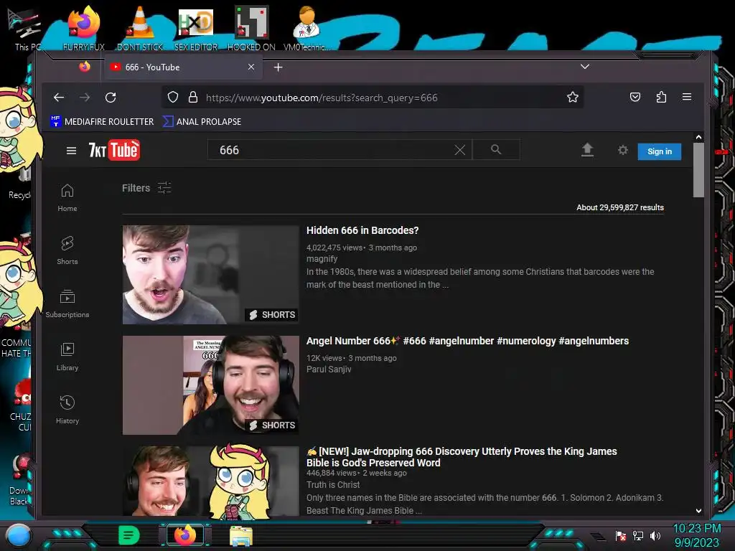Open the YouTube settings gear icon
The width and height of the screenshot is (735, 551).
[x=622, y=150]
